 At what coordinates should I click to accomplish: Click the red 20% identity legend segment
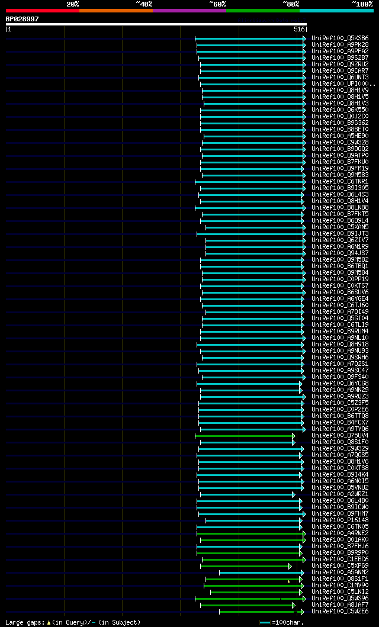click(43, 11)
